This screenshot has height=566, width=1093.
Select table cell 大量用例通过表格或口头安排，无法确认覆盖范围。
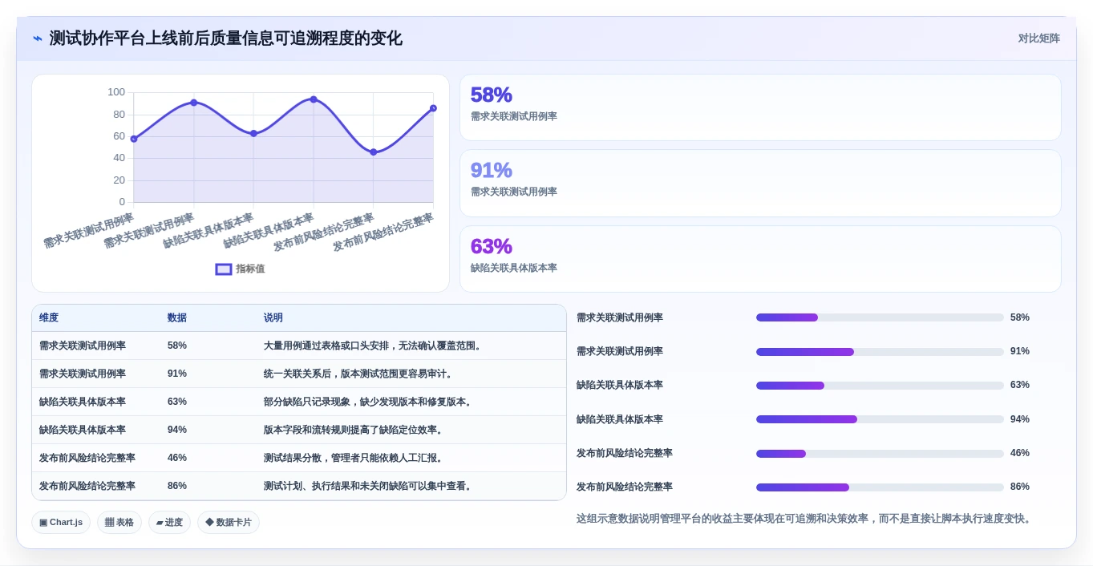pos(373,346)
